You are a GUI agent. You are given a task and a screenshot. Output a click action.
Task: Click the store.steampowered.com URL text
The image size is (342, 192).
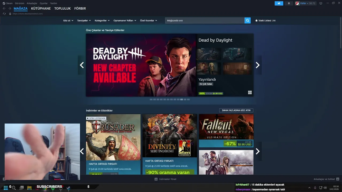click(28, 14)
